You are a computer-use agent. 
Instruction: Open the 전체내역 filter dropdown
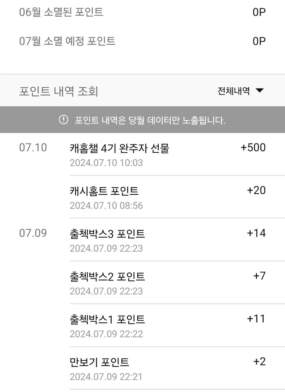pos(240,91)
